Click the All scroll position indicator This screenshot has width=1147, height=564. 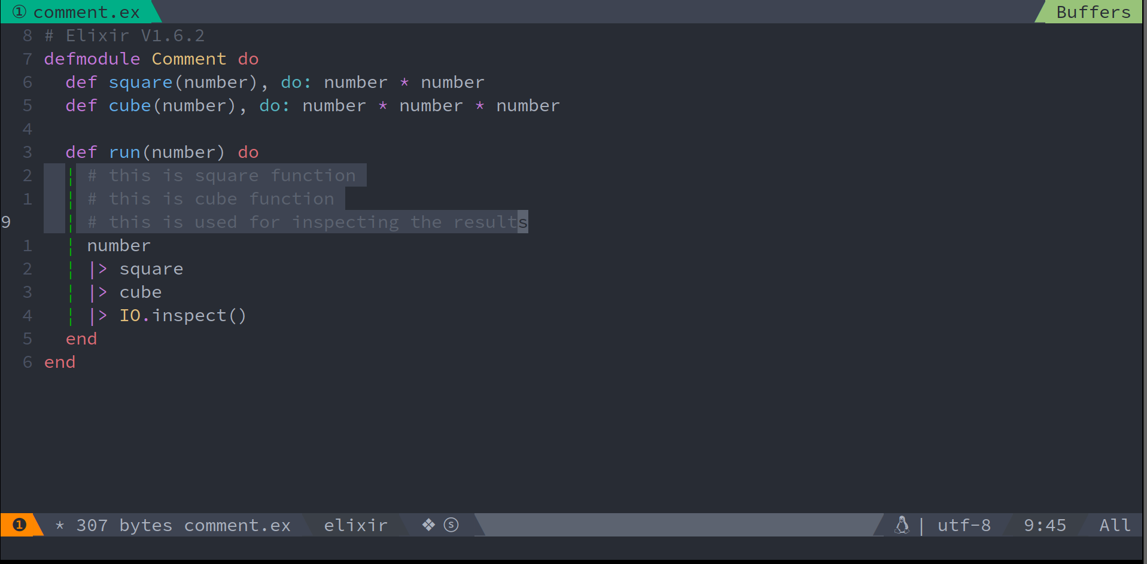coord(1115,525)
